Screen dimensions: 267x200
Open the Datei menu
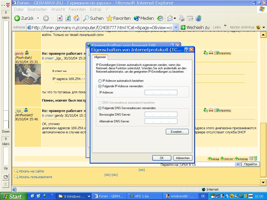19,9
